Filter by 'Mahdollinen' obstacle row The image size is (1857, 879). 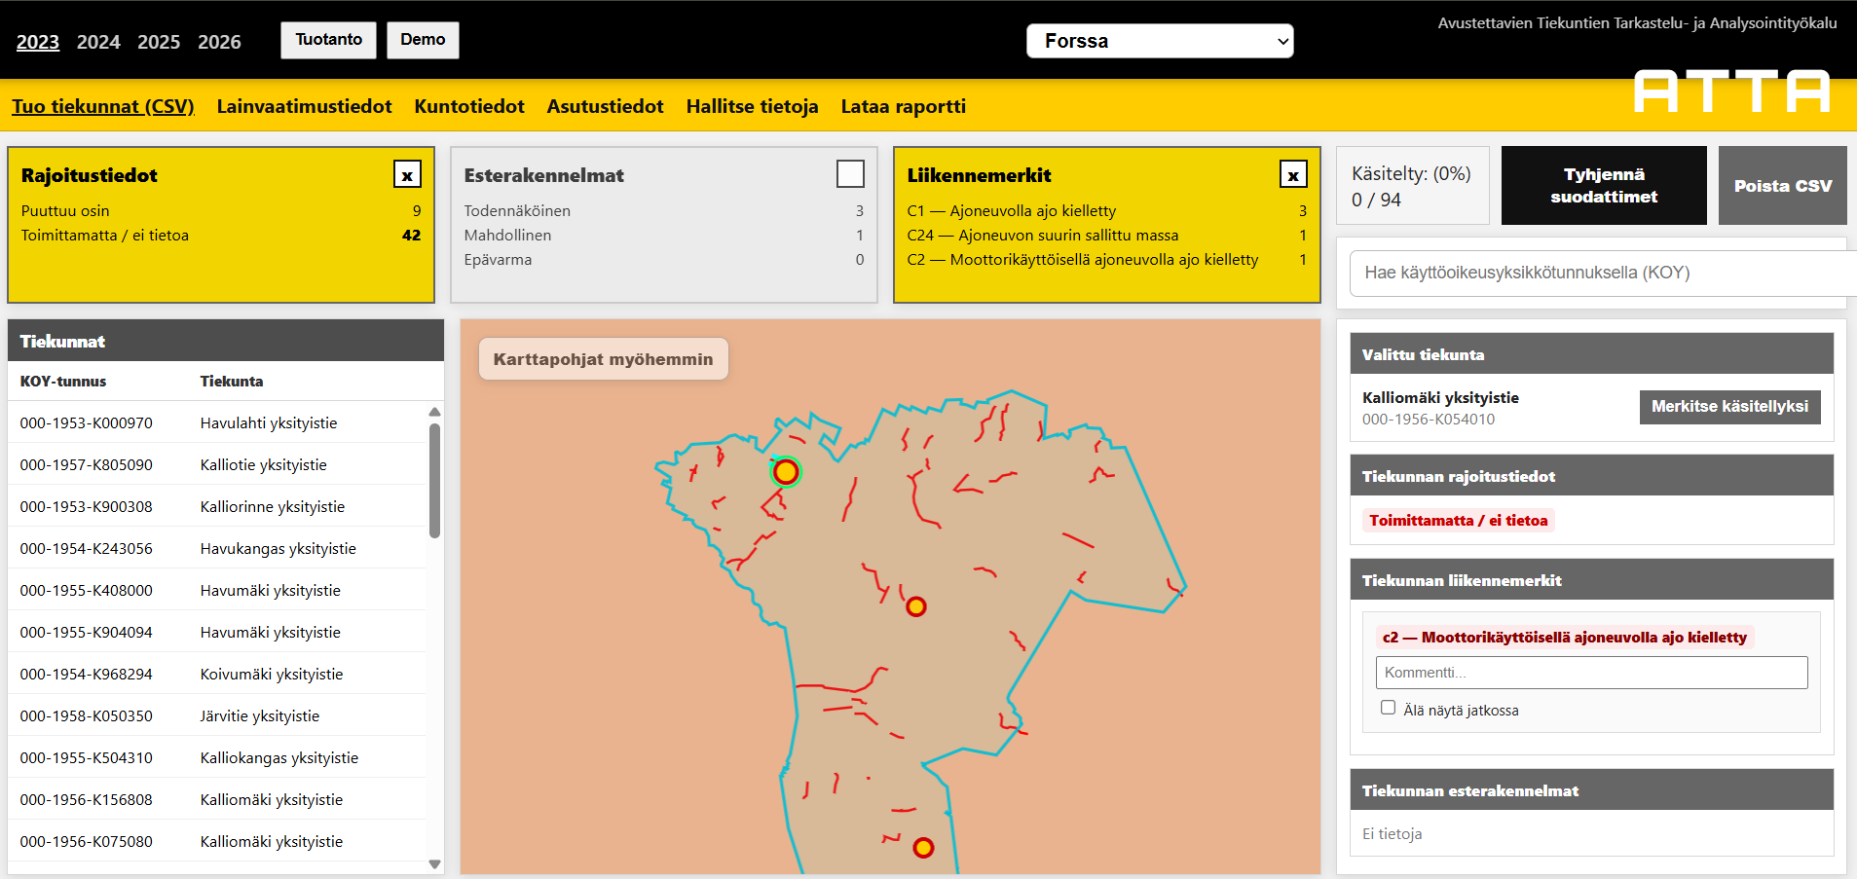tap(664, 235)
